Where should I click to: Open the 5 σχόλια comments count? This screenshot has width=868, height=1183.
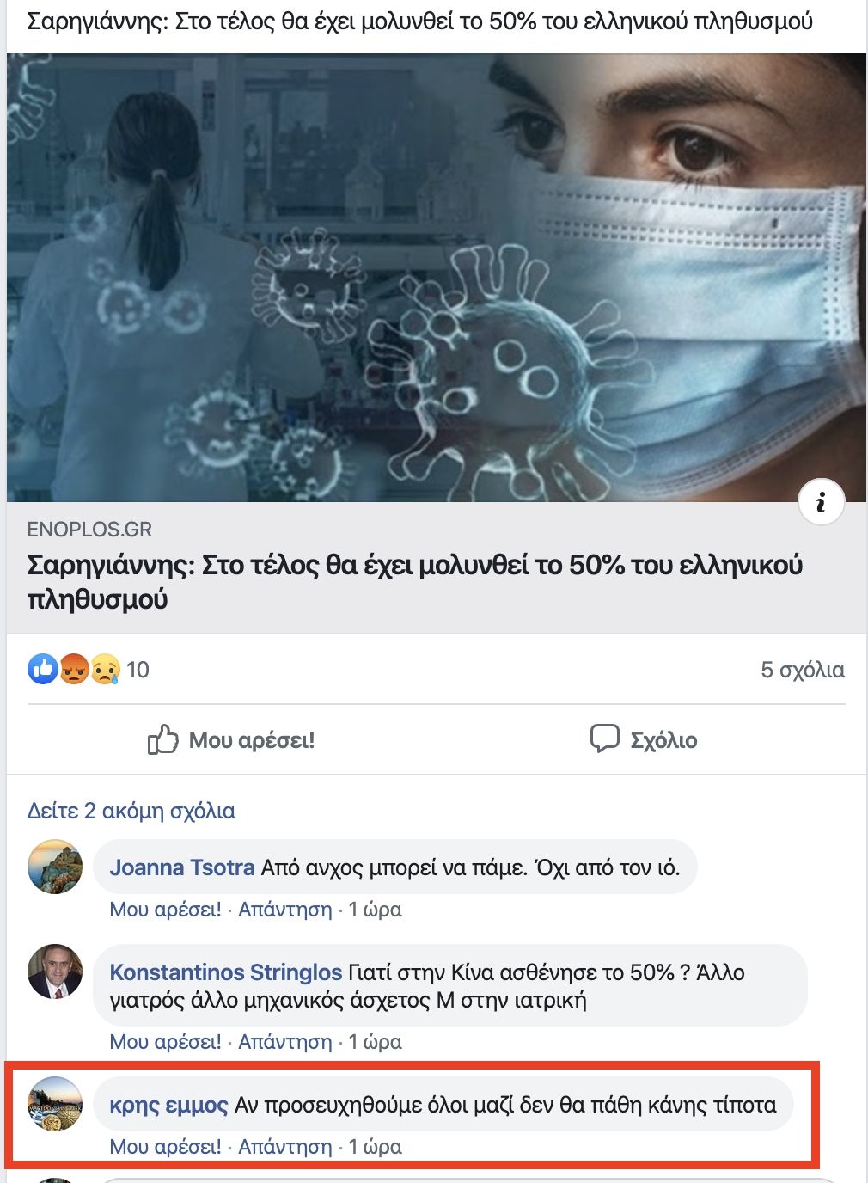click(803, 670)
